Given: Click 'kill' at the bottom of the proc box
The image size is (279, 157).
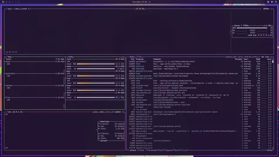Looking at the screenshot, I should (x=161, y=150).
